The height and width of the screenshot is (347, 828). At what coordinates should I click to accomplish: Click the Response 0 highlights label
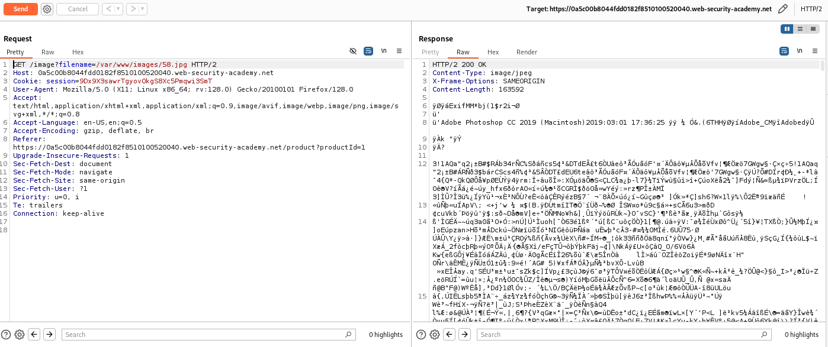(801, 335)
